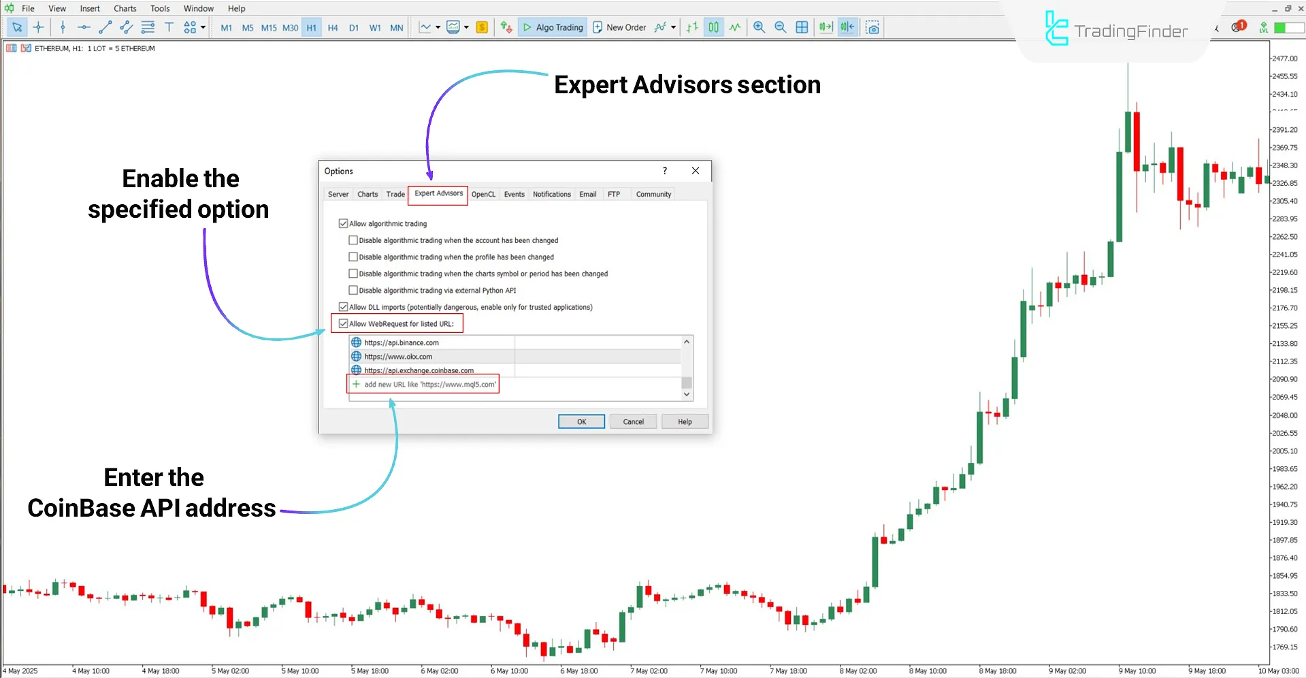Enable Disable algorithmic trading via Python API
This screenshot has height=678, width=1306.
(x=353, y=290)
